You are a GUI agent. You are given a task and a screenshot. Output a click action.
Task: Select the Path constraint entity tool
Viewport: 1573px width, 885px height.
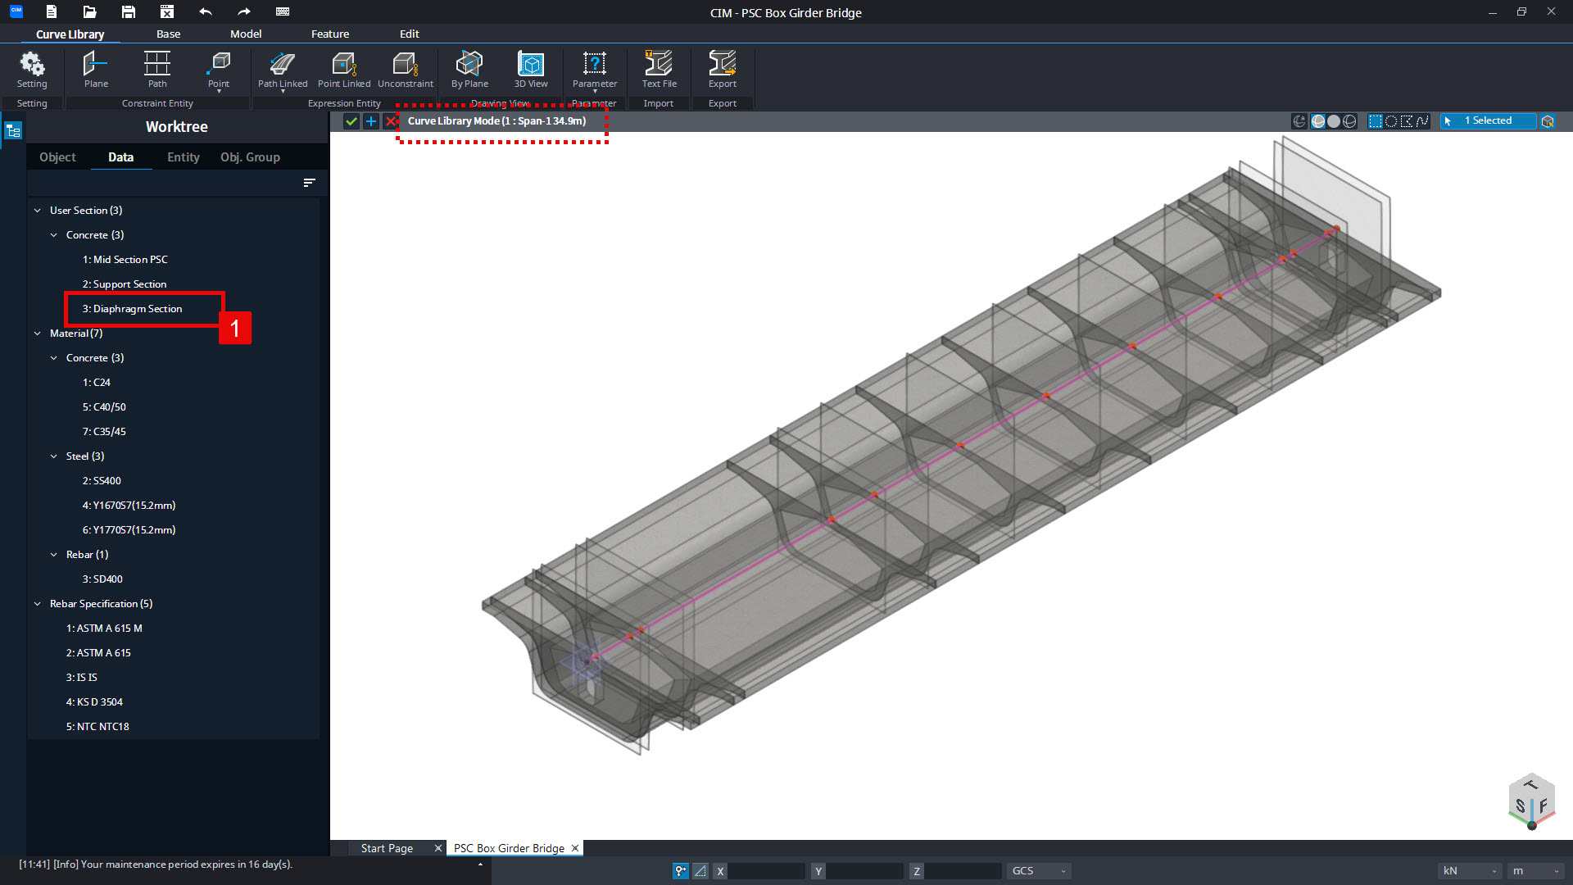(x=157, y=70)
